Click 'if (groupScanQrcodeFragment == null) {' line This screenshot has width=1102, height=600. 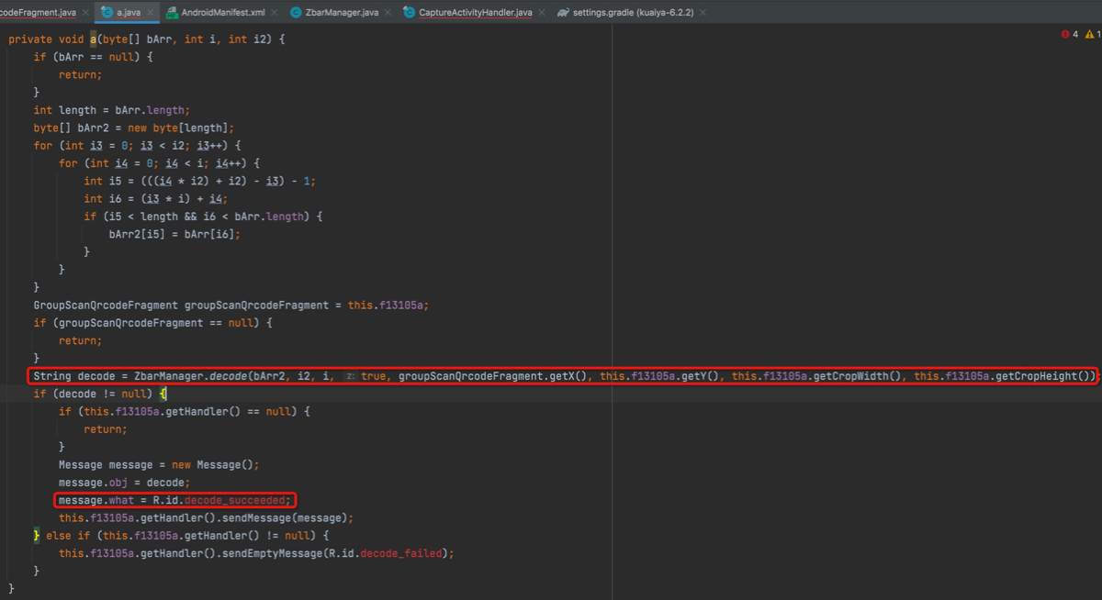152,323
